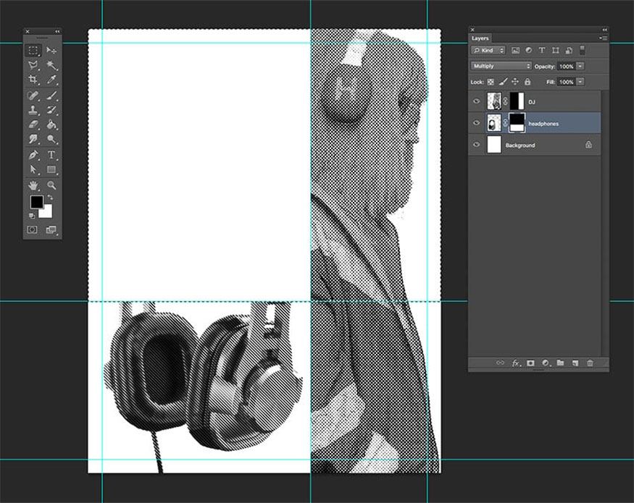Hide the DJ layer

476,102
